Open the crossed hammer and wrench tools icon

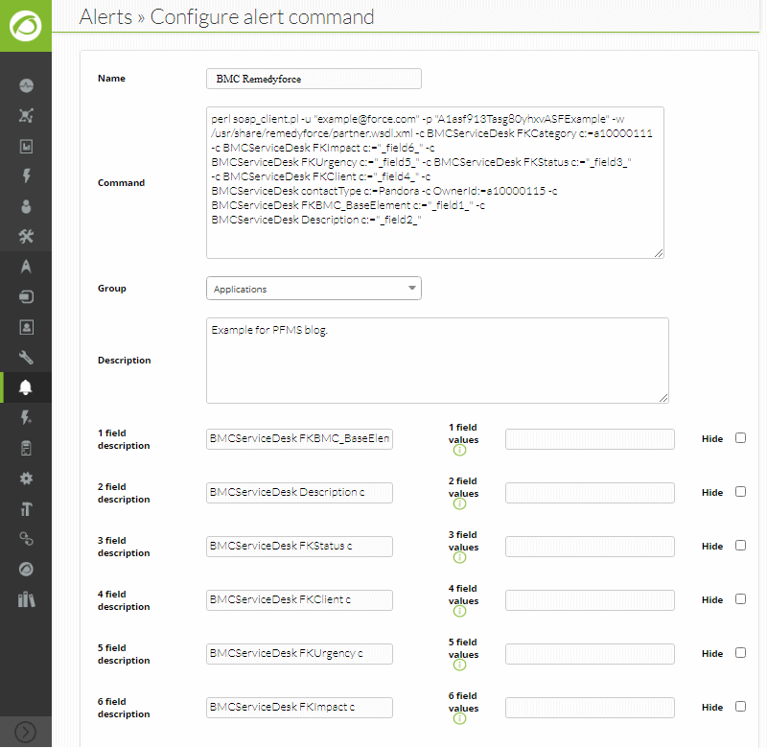point(26,237)
